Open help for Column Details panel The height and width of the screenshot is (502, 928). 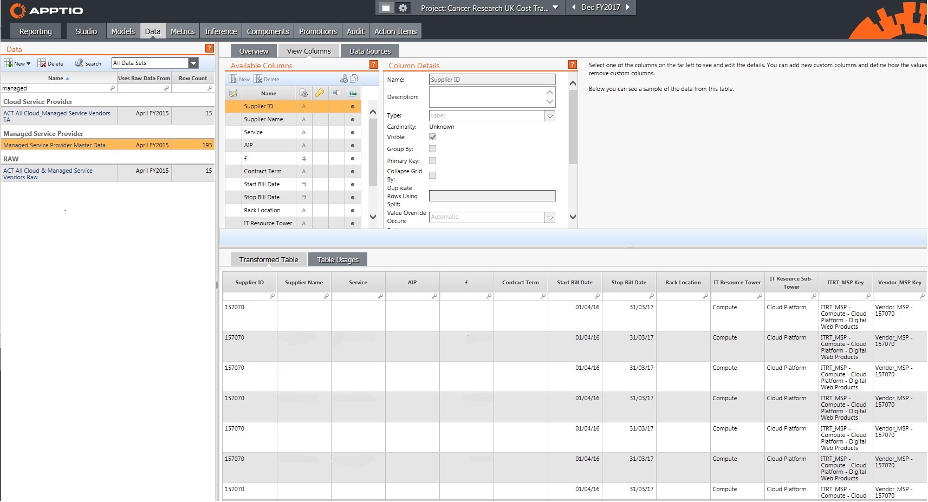[x=573, y=64]
